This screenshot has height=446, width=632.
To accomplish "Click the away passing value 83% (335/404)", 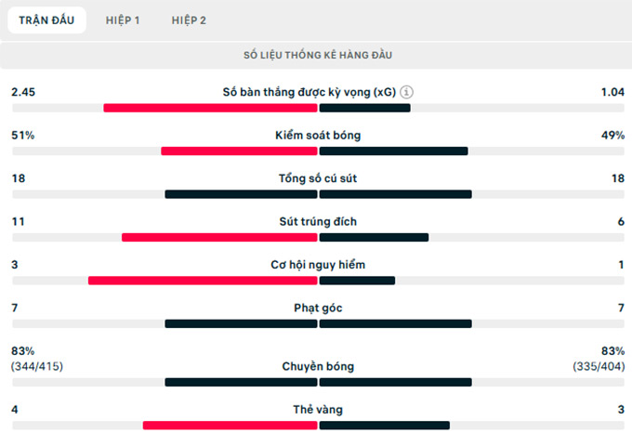I will pos(599,359).
